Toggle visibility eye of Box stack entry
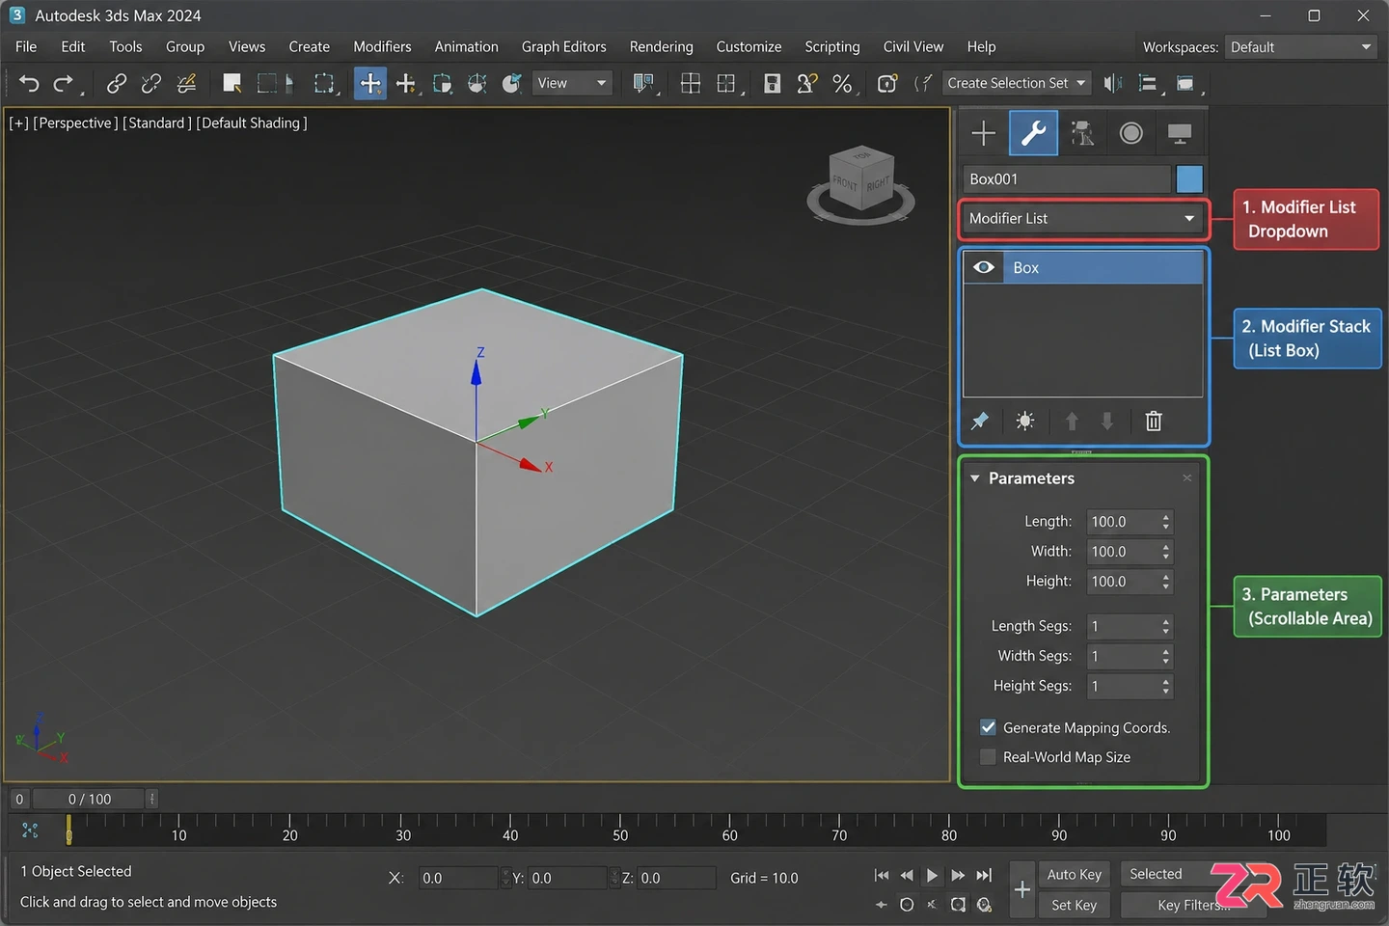This screenshot has width=1389, height=926. tap(984, 267)
